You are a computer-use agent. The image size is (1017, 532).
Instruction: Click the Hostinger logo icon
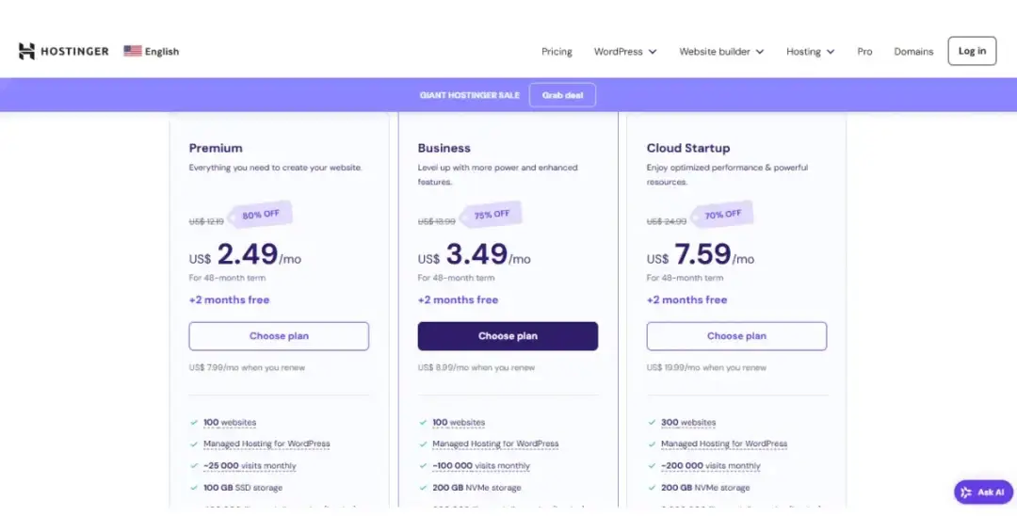tap(26, 51)
